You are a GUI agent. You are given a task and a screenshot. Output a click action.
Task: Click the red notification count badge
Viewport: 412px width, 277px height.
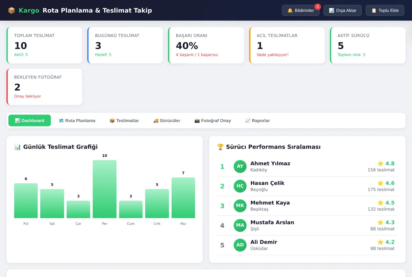tap(318, 7)
